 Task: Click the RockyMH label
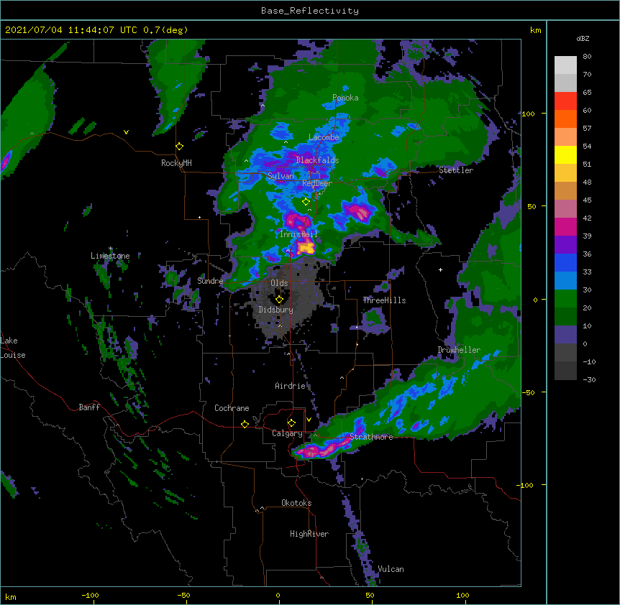176,163
